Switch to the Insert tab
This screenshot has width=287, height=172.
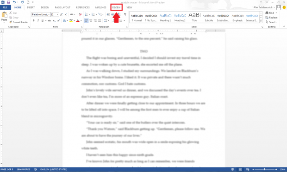coord(31,7)
